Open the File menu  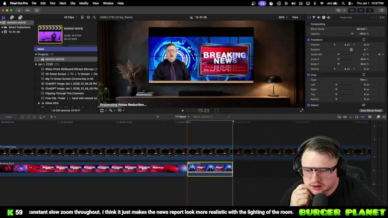(x=34, y=3)
